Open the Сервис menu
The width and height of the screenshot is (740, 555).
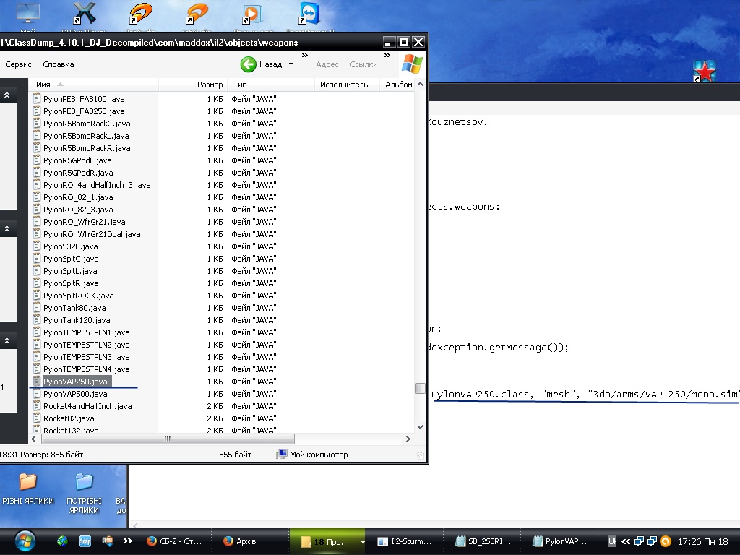pyautogui.click(x=18, y=64)
